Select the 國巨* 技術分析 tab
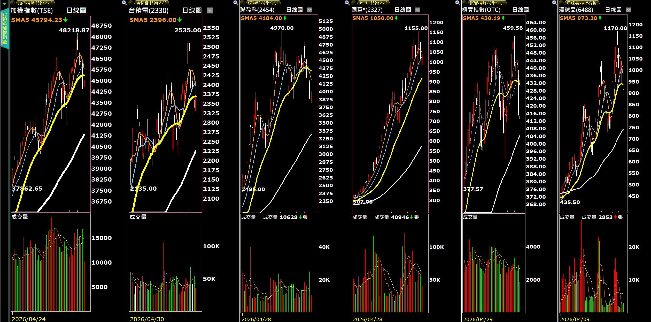 tap(373, 3)
